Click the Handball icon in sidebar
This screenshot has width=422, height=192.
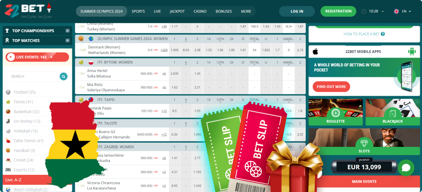tap(8, 150)
